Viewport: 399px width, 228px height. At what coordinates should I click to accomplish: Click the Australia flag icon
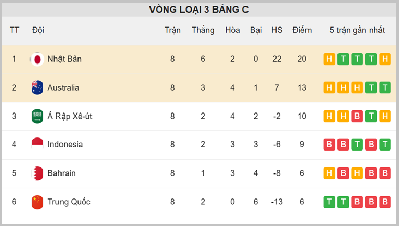click(37, 88)
